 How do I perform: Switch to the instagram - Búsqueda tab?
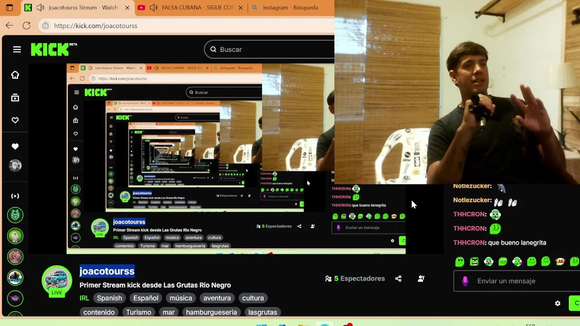click(x=290, y=8)
